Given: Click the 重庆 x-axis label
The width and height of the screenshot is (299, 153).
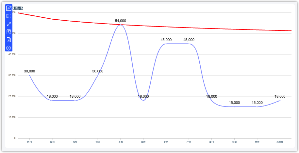Looking at the screenshot, I should click(x=143, y=142).
